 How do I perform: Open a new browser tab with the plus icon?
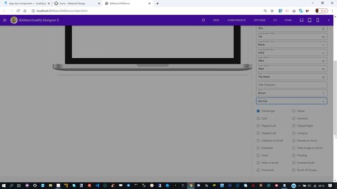pyautogui.click(x=157, y=4)
